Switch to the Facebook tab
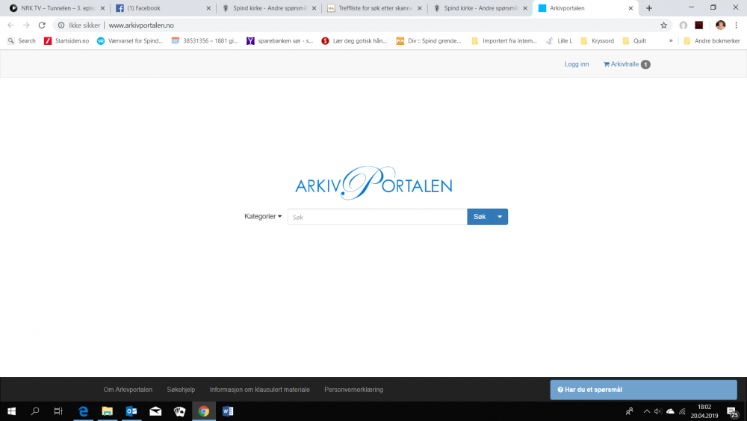This screenshot has width=747, height=421. [162, 8]
